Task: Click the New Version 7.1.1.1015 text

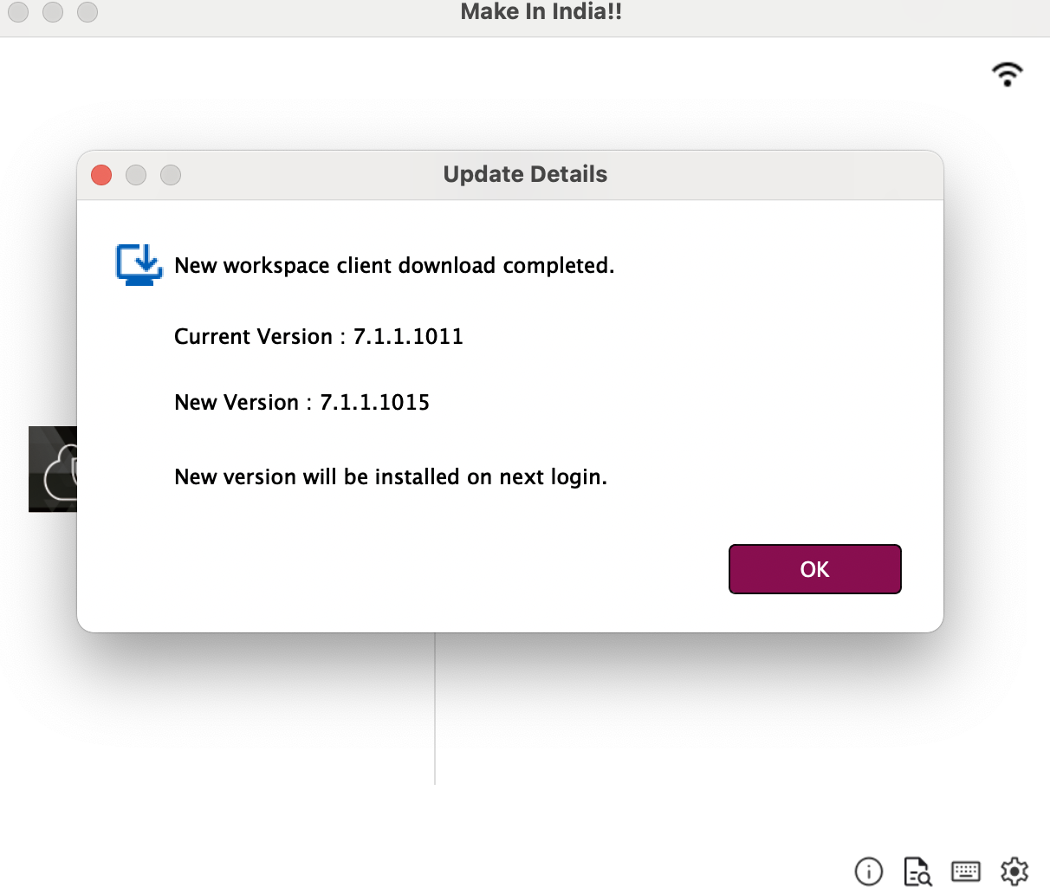Action: [301, 402]
